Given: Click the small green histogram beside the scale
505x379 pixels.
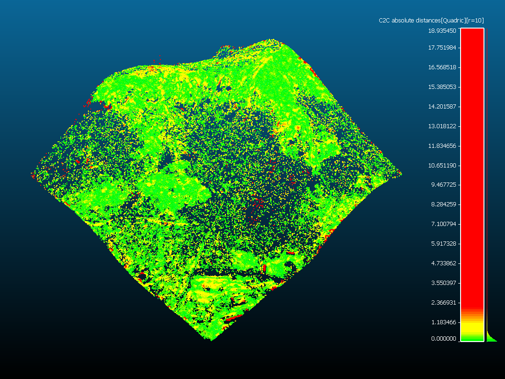Looking at the screenshot, I should point(491,337).
